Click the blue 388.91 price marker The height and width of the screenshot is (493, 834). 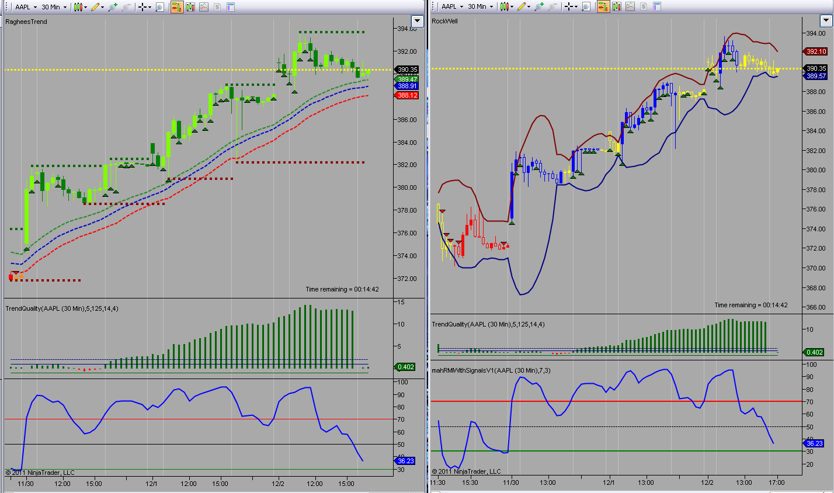[407, 86]
